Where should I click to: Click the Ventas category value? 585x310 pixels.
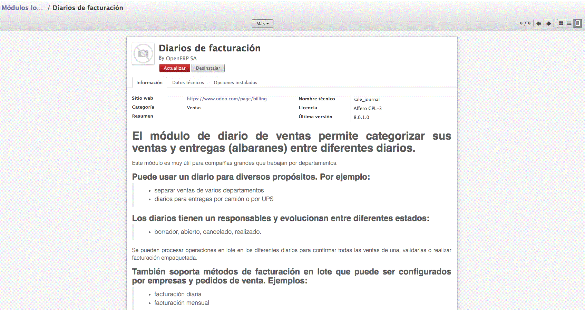tap(194, 108)
